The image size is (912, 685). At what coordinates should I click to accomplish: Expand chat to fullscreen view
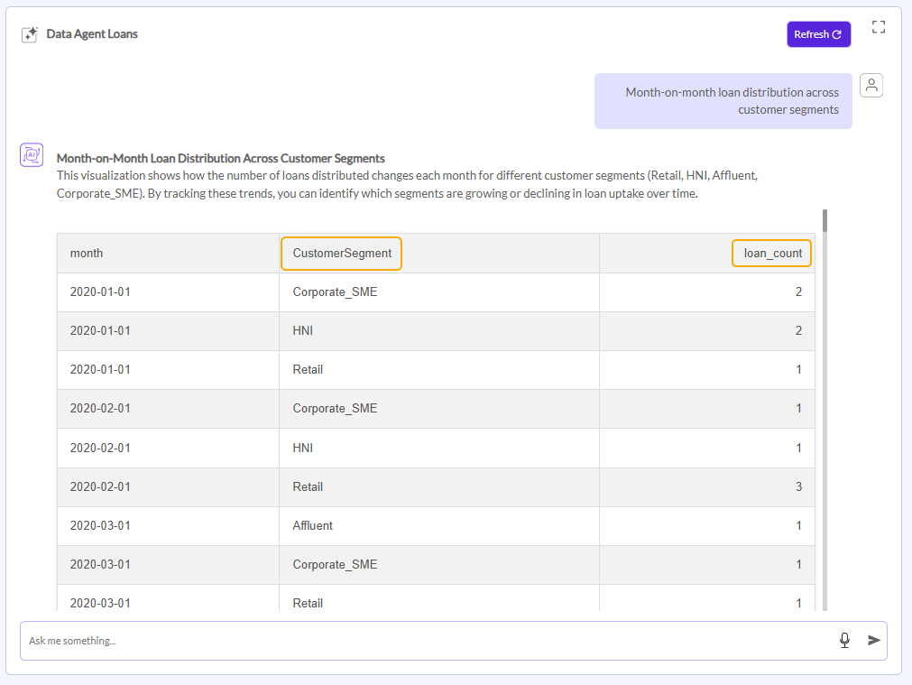tap(878, 27)
